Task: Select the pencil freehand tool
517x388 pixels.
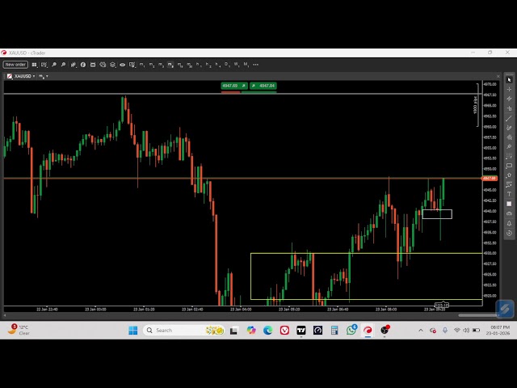Action: coord(509,128)
